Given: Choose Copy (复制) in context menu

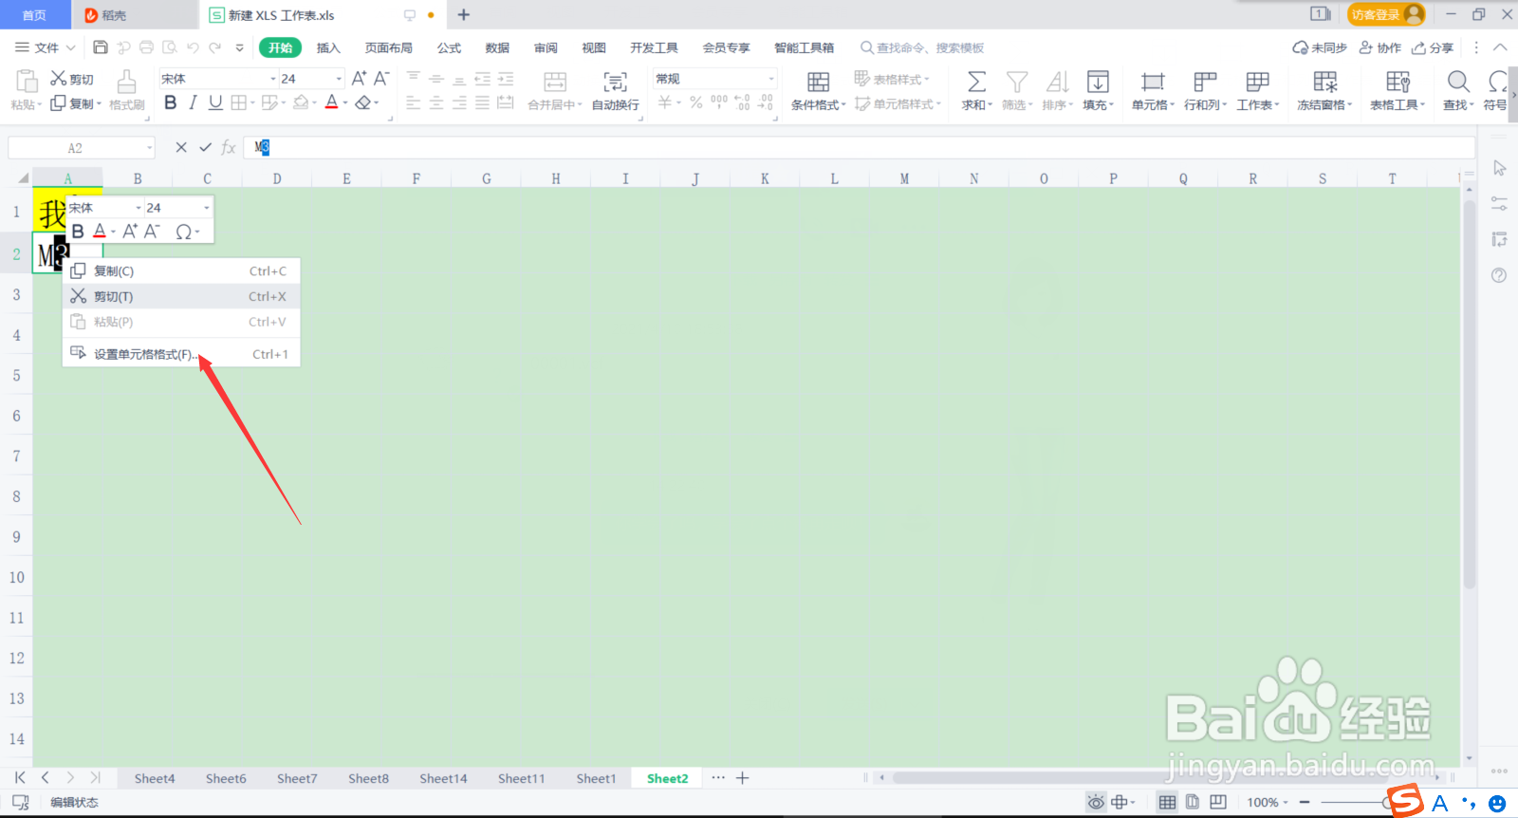Looking at the screenshot, I should (181, 271).
